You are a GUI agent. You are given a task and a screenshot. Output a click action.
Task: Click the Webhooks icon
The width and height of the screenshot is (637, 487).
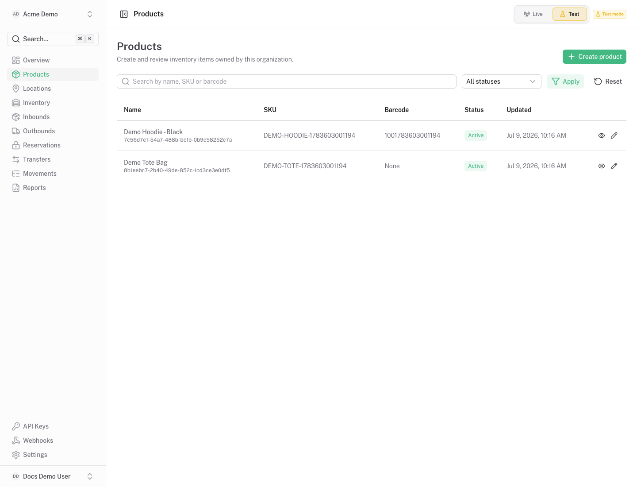(16, 441)
